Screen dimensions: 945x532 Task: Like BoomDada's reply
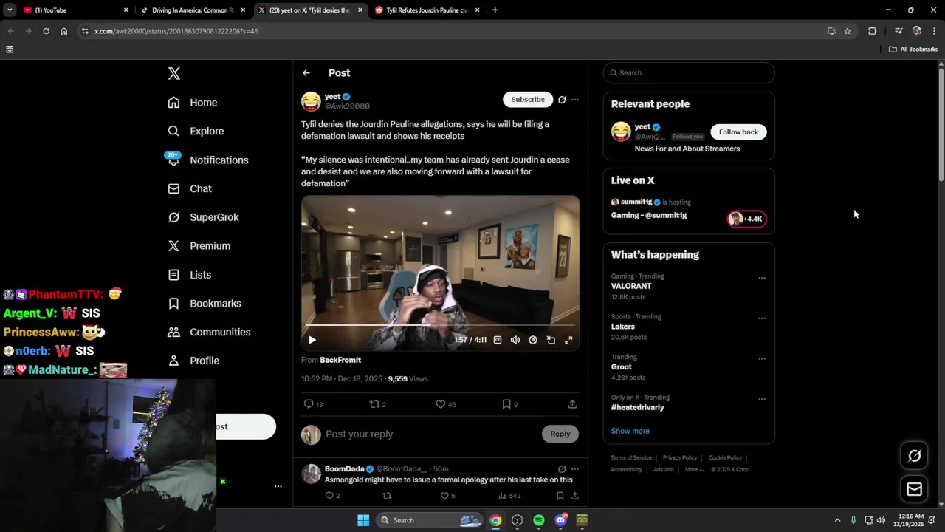pyautogui.click(x=447, y=496)
